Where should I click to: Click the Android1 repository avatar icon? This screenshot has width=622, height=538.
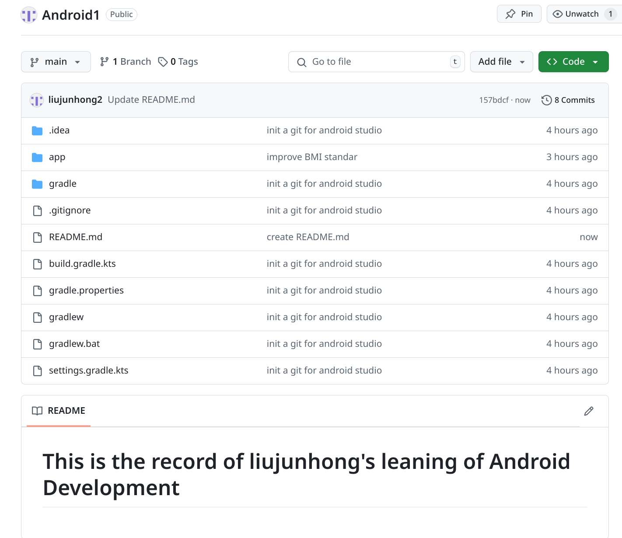coord(29,15)
